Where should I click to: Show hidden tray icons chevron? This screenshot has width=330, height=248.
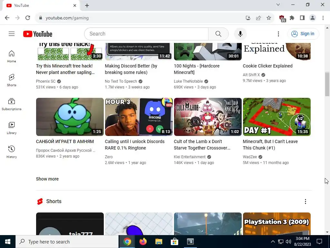[273, 242]
